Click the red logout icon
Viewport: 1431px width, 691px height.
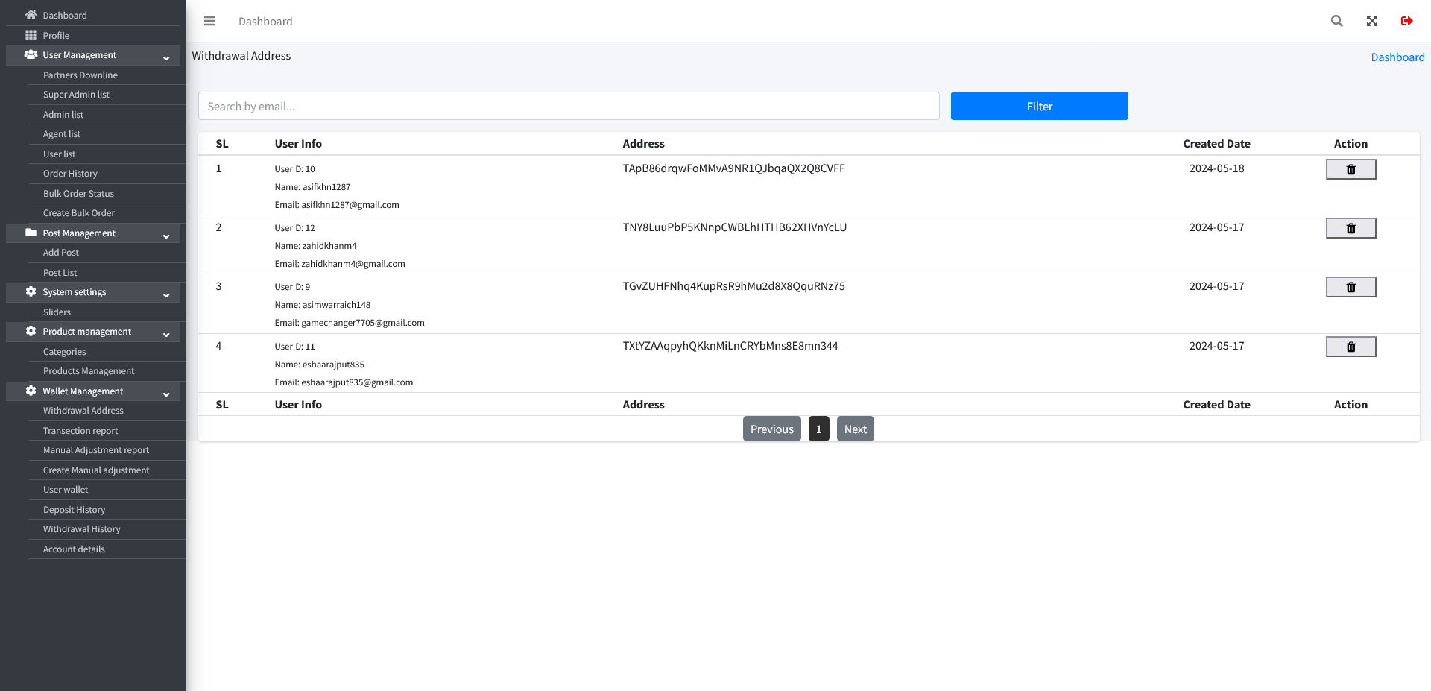pos(1407,21)
